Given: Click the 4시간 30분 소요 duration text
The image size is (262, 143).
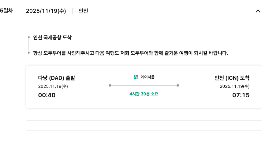Looking at the screenshot, I should click(144, 94).
